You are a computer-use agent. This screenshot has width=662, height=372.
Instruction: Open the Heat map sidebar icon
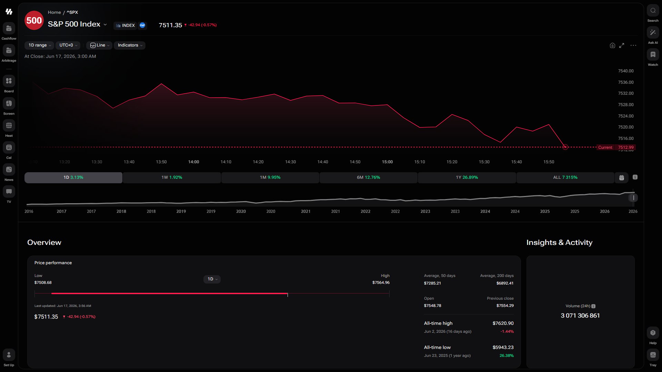pos(9,125)
